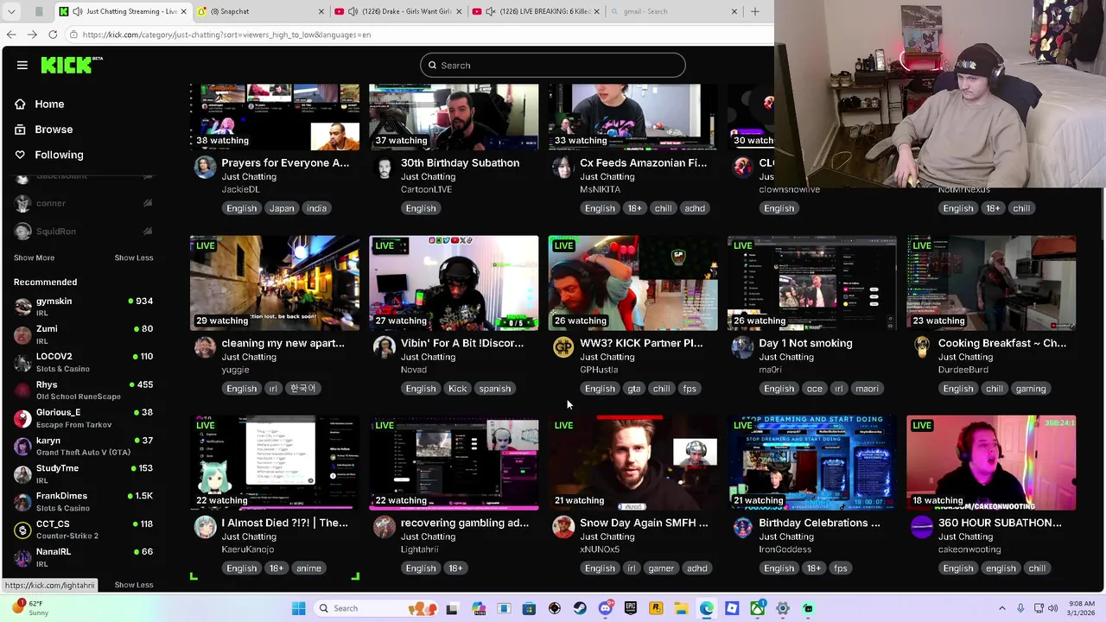Viewport: 1106px width, 622px height.
Task: Open File Explorer from taskbar
Action: click(682, 608)
